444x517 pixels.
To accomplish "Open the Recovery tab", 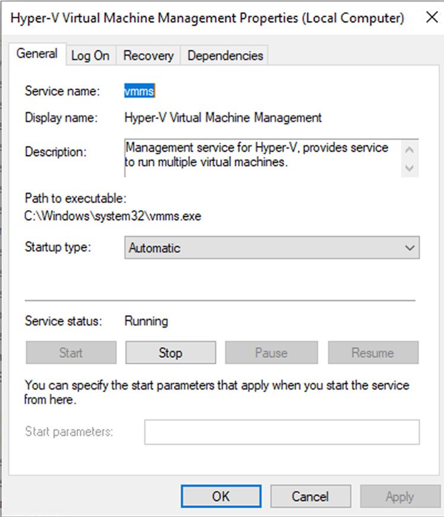I will (148, 55).
